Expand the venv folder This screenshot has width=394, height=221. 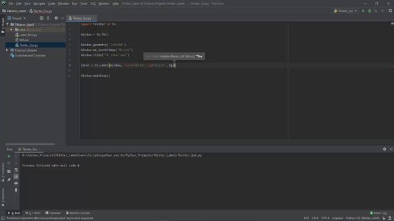11,29
